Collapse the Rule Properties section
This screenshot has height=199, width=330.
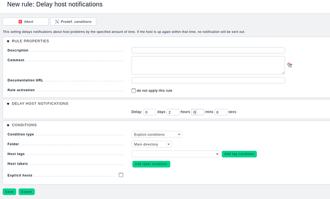point(8,42)
